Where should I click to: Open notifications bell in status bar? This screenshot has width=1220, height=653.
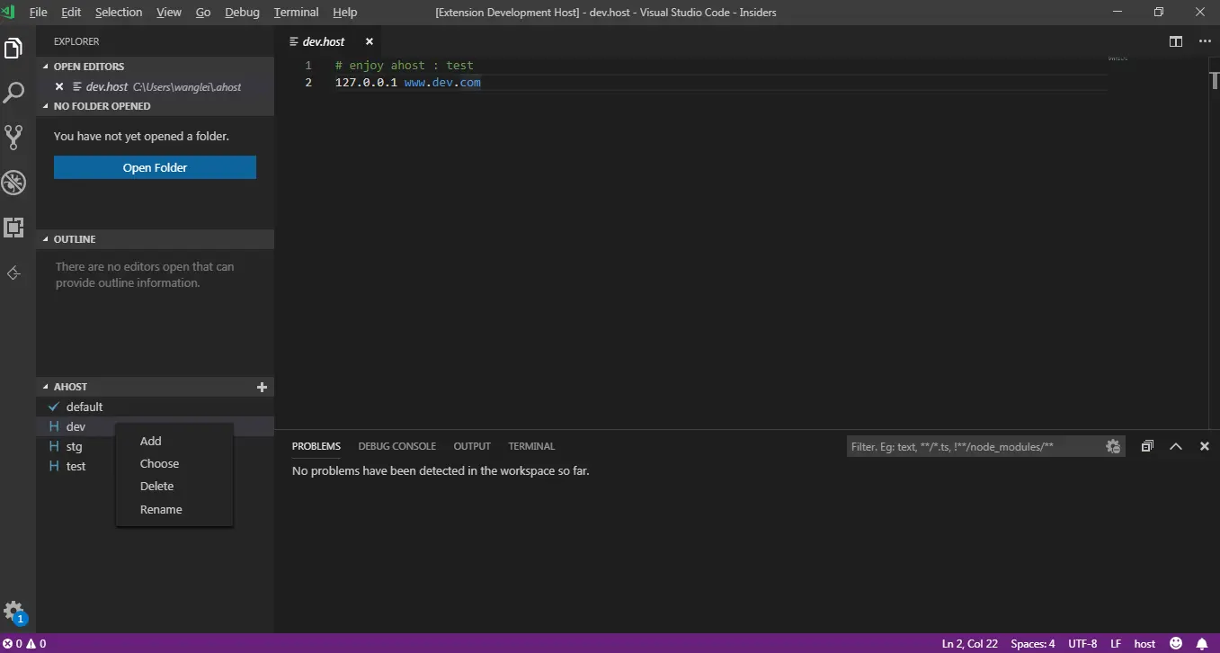[x=1202, y=644]
